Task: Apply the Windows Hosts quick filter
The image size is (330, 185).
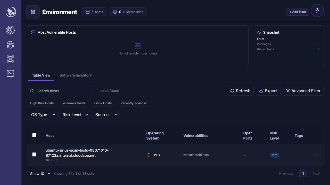Action: pos(74,103)
